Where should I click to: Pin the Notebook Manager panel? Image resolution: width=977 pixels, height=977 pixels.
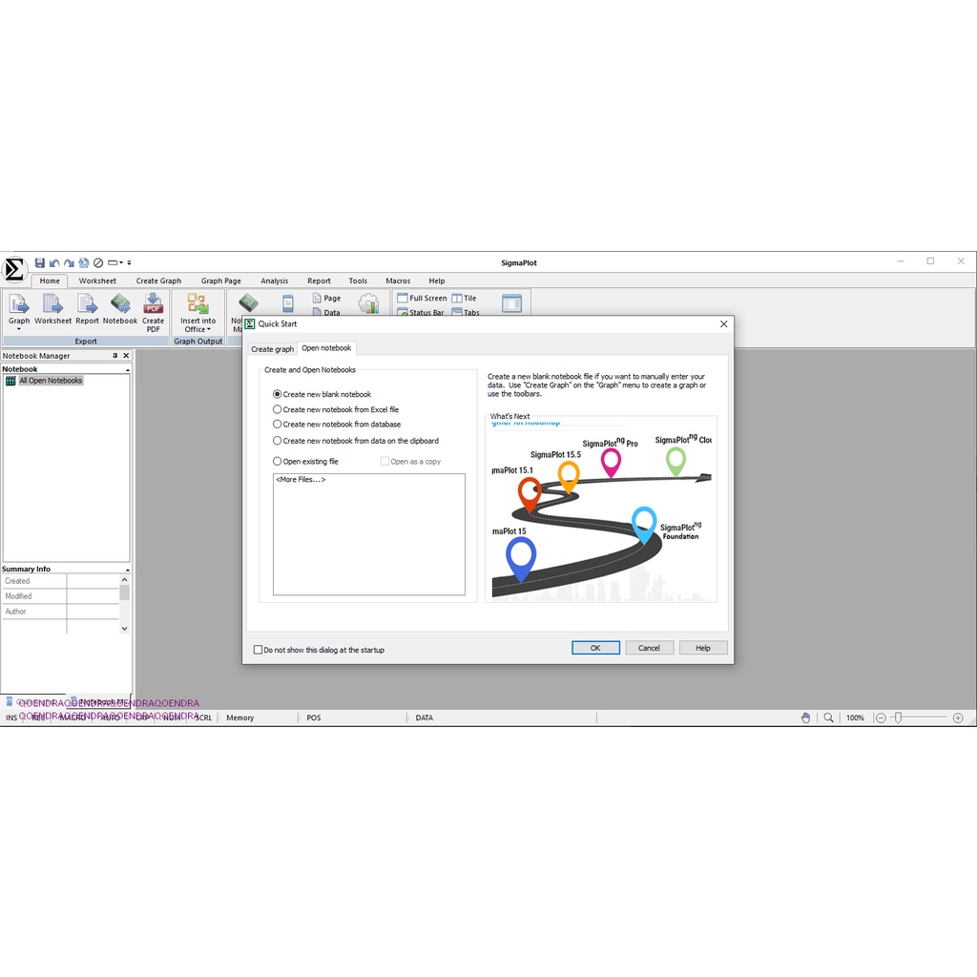[x=115, y=356]
